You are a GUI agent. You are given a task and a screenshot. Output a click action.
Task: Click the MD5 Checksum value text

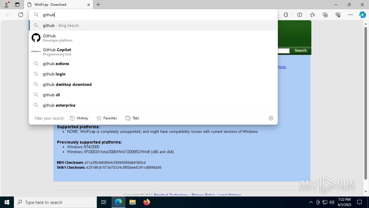[x=115, y=163]
